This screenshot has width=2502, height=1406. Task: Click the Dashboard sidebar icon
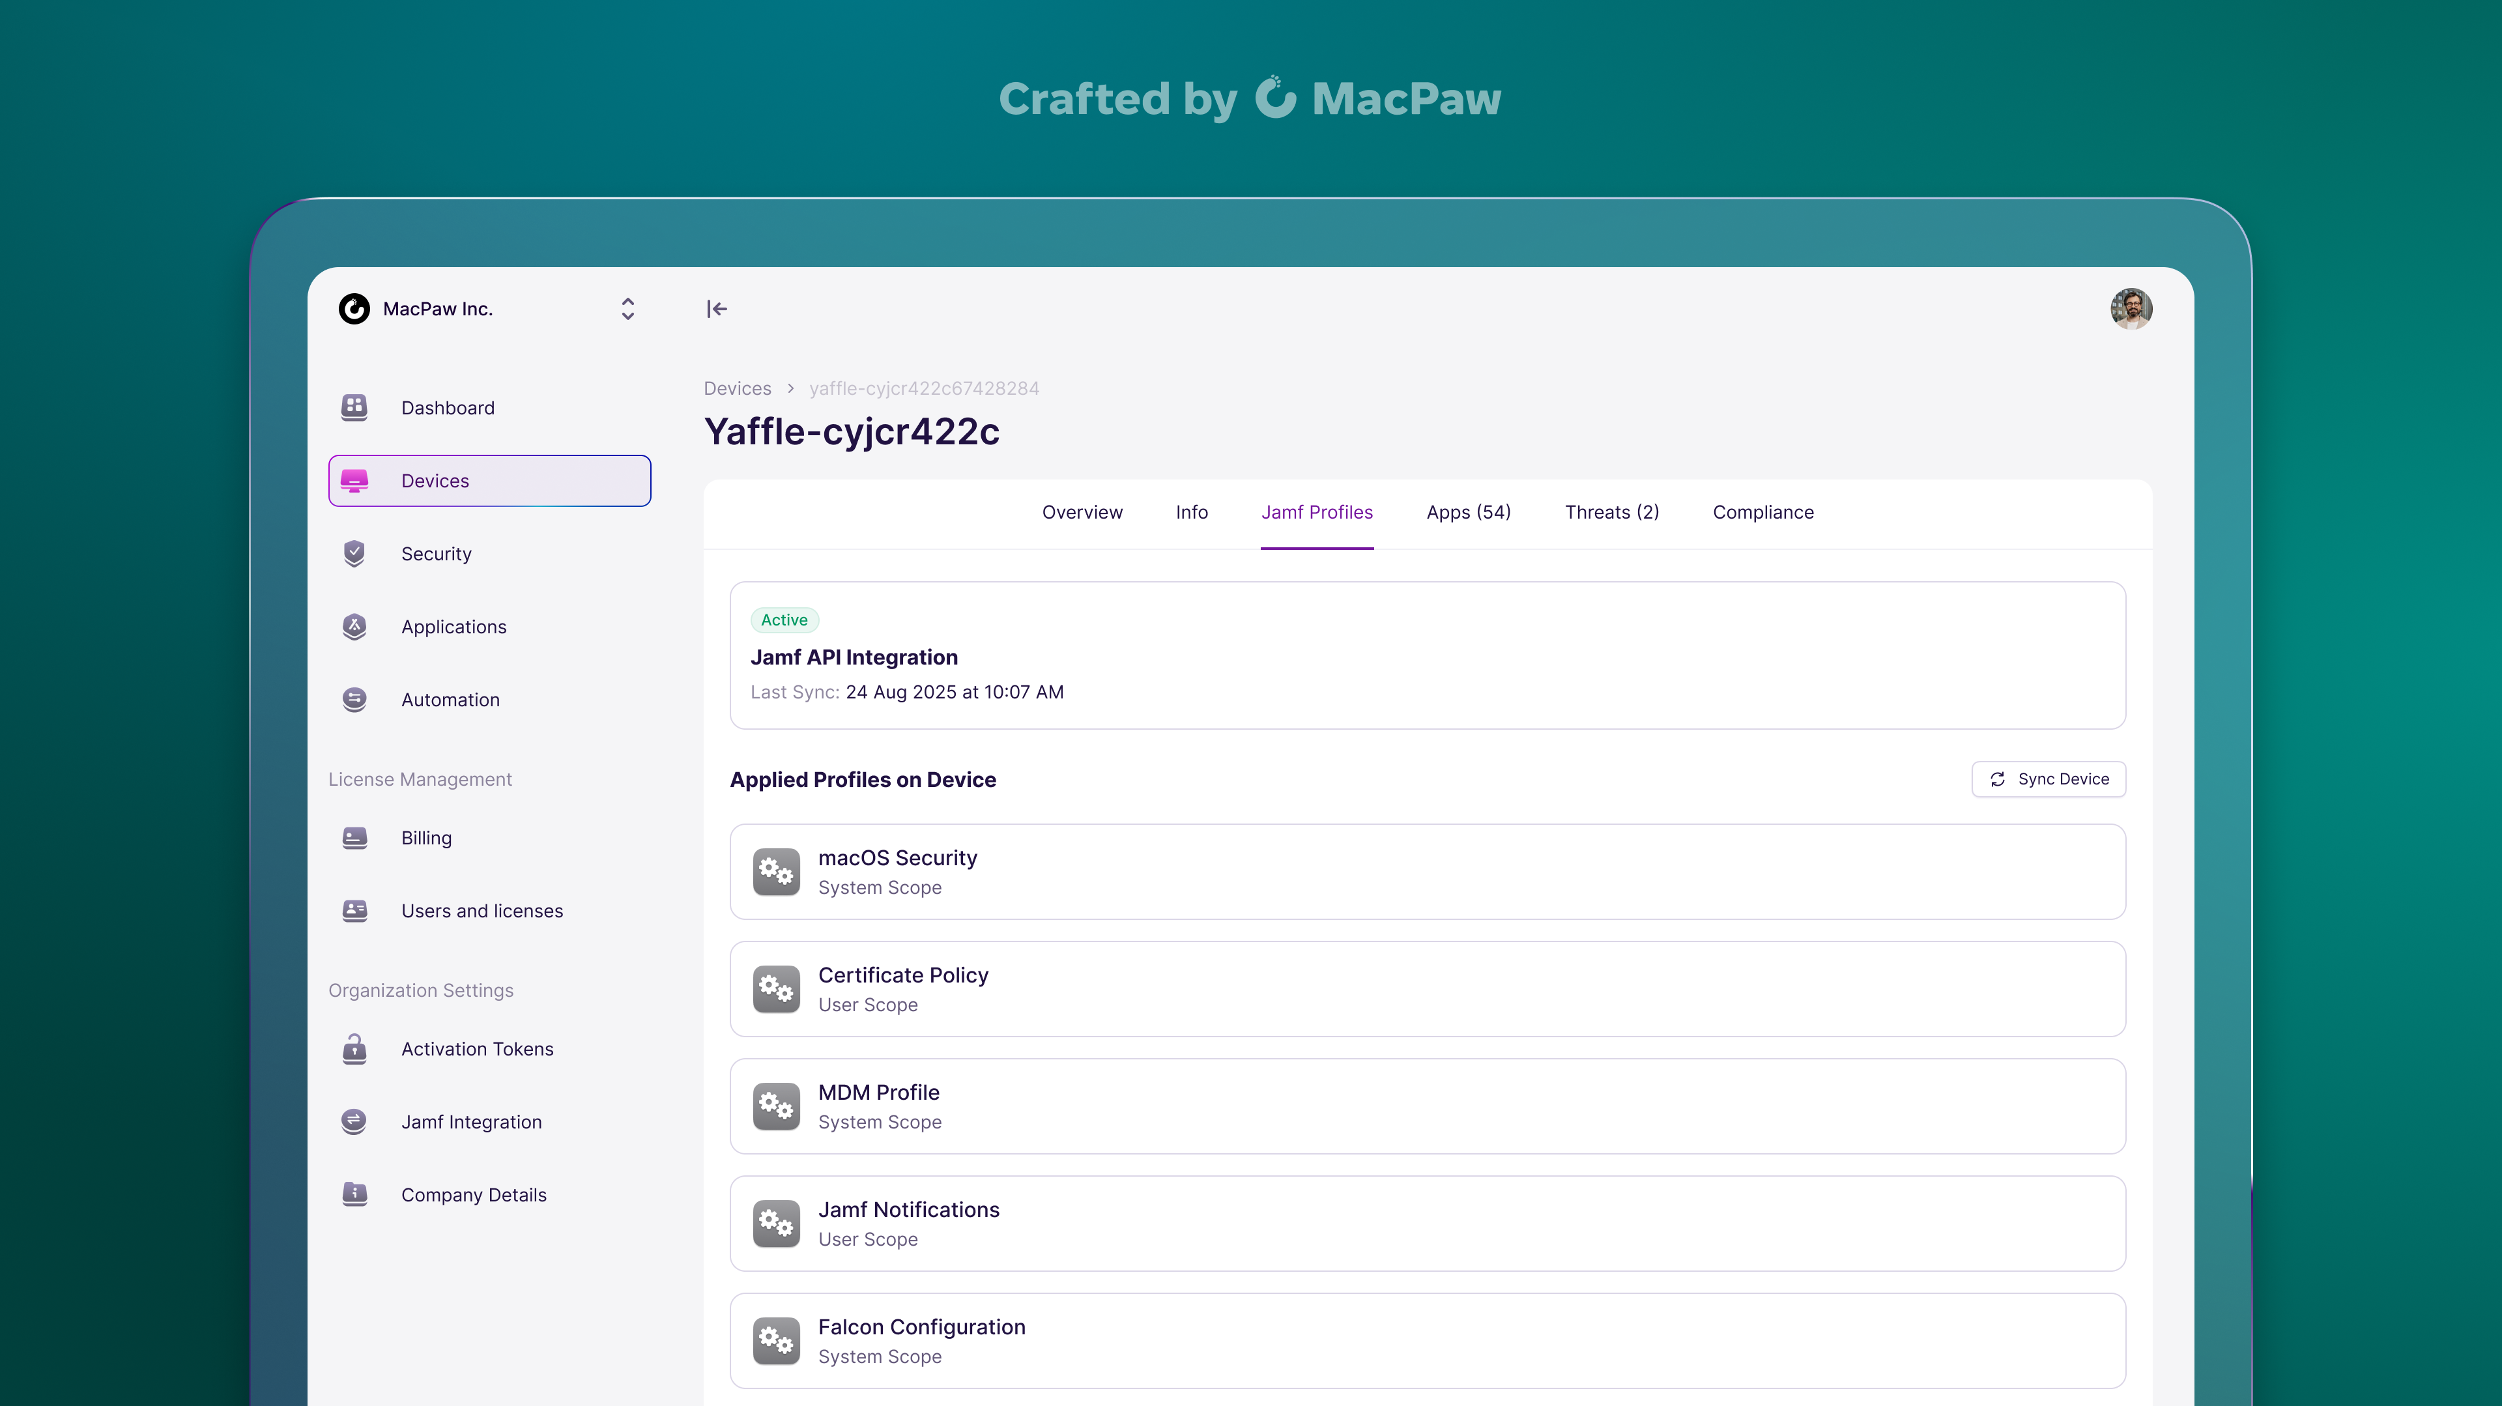click(354, 407)
